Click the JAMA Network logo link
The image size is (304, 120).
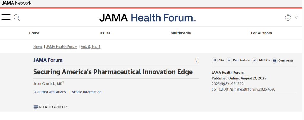17,3
